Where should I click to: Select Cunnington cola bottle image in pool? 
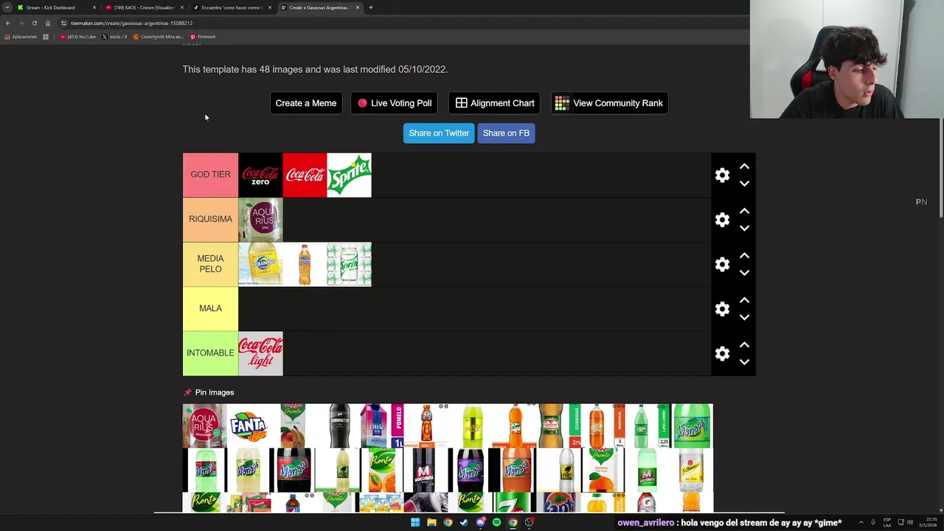click(x=339, y=426)
